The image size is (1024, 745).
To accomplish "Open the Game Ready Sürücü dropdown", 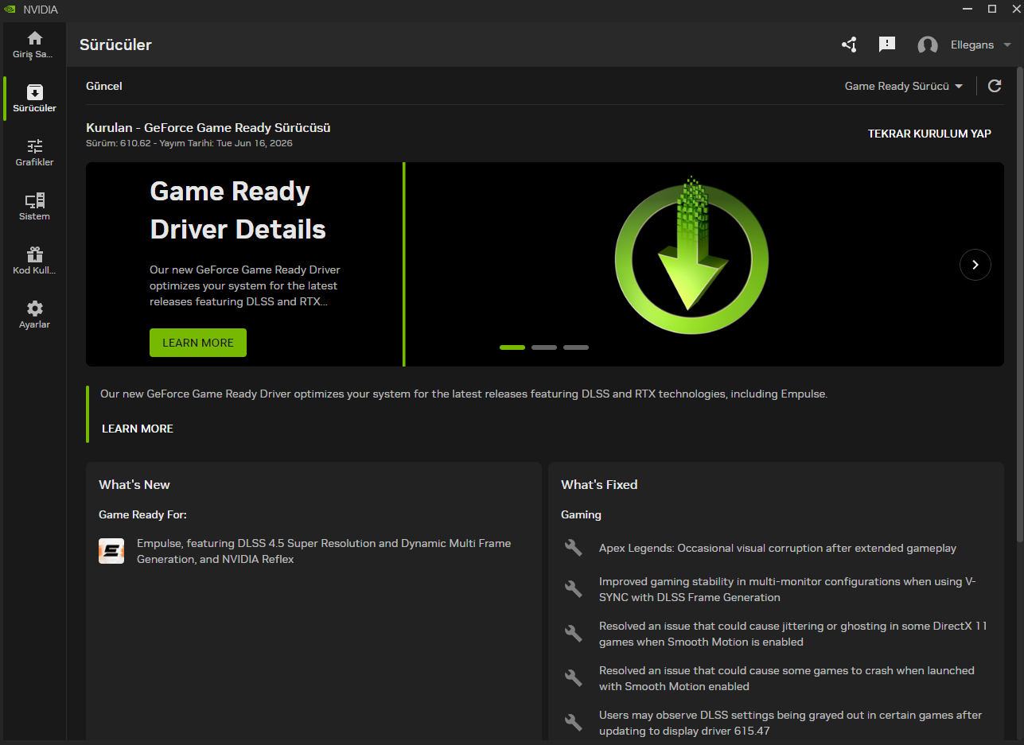I will click(904, 86).
